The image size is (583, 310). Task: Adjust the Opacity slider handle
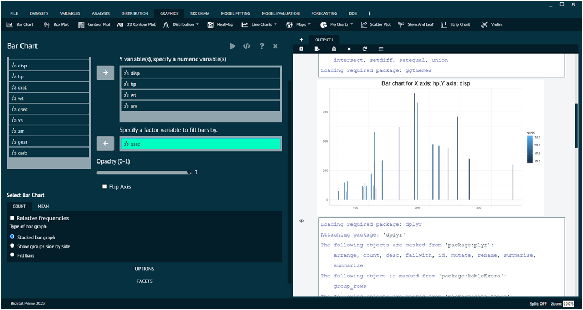(x=189, y=172)
